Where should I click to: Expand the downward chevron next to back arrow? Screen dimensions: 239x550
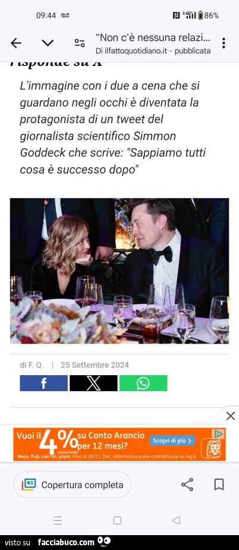click(x=48, y=43)
